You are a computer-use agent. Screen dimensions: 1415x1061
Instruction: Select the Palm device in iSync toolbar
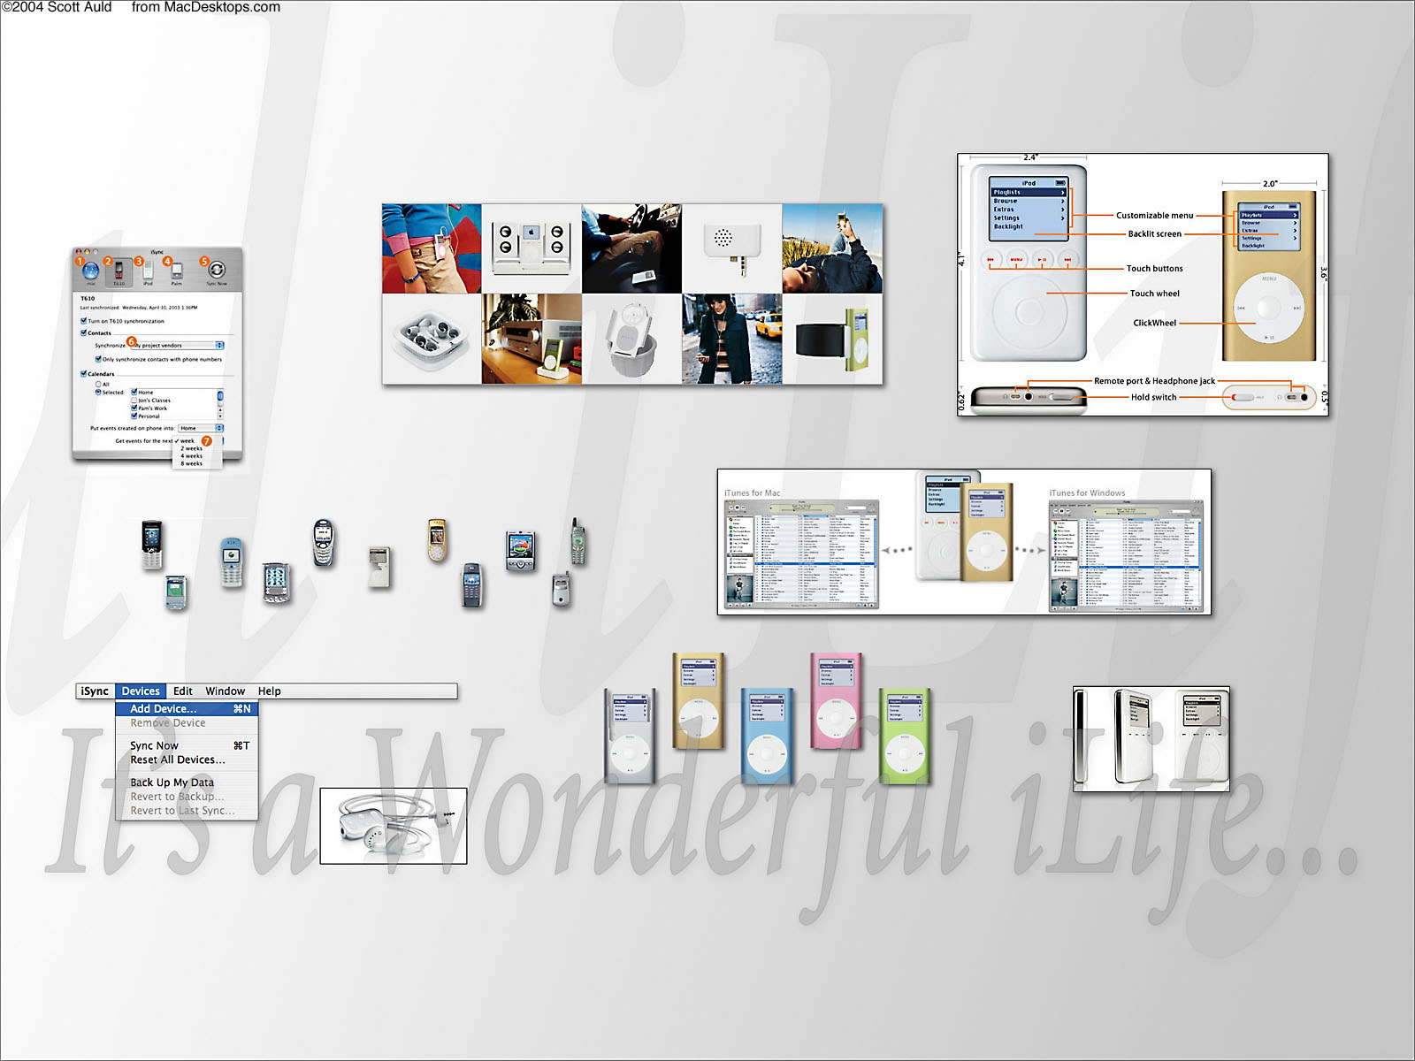coord(176,272)
